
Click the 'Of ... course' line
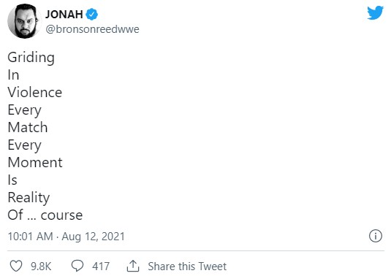coord(45,215)
